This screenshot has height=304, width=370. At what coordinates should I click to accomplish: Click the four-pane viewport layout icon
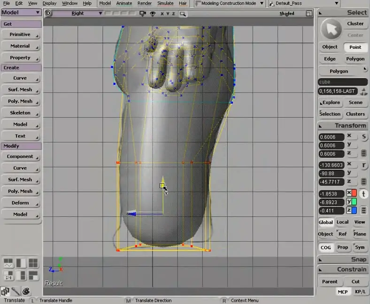coord(33,263)
